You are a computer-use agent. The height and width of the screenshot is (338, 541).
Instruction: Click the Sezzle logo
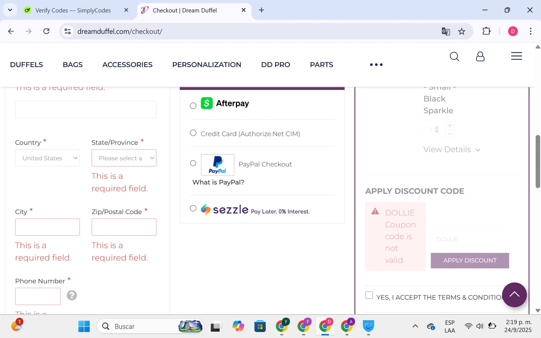click(x=224, y=209)
